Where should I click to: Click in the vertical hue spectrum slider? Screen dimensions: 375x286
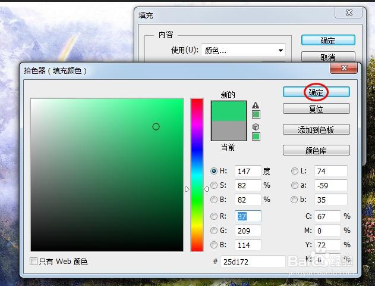pos(197,175)
